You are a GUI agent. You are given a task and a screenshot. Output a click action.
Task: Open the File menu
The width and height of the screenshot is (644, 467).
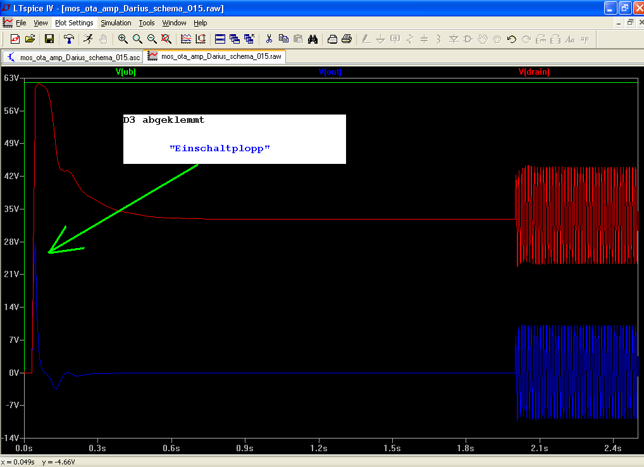(21, 23)
